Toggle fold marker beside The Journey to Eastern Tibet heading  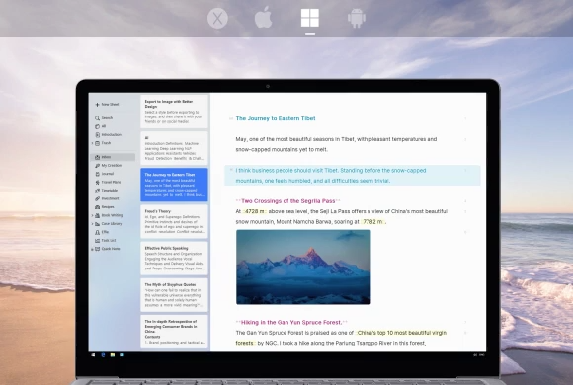[231, 118]
